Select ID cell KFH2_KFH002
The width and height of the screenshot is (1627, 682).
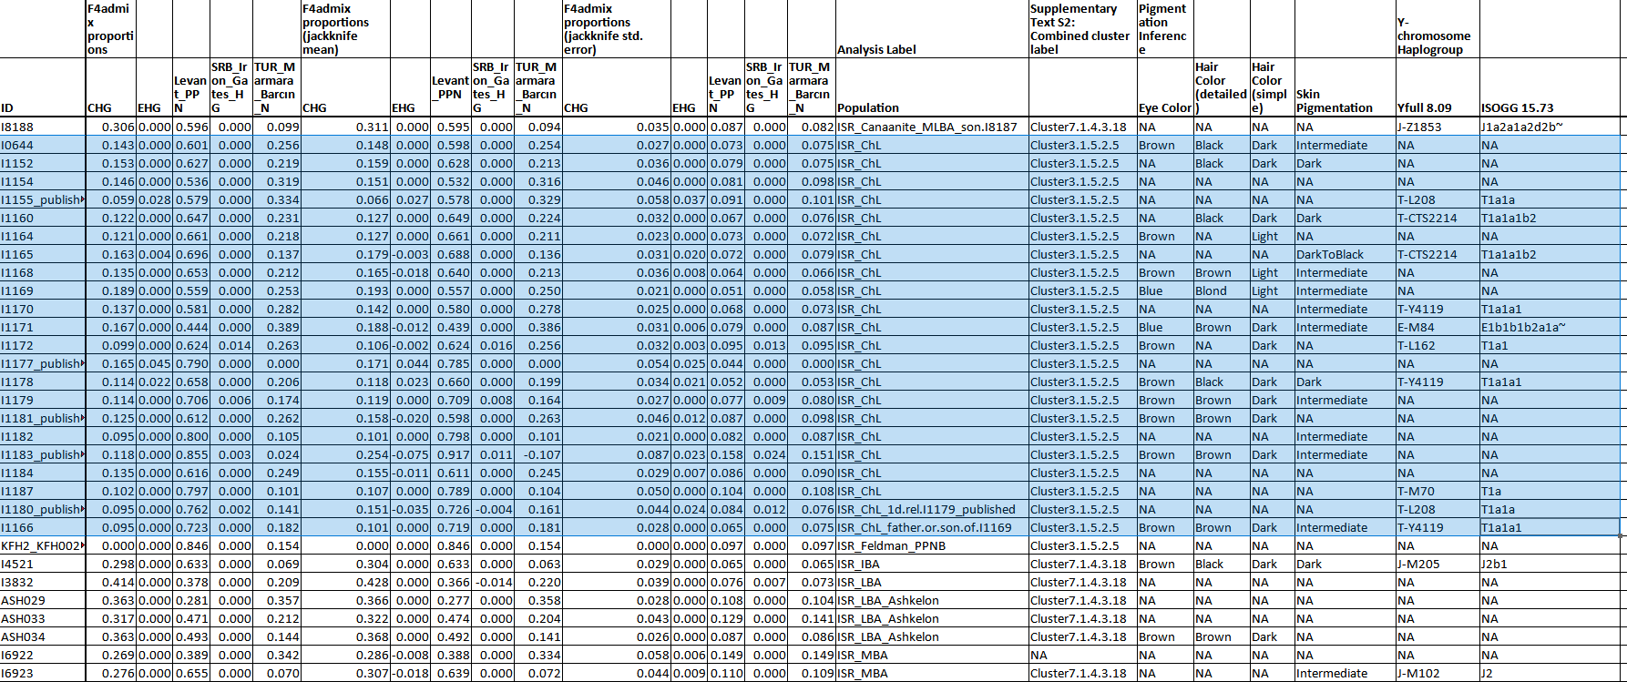[43, 545]
